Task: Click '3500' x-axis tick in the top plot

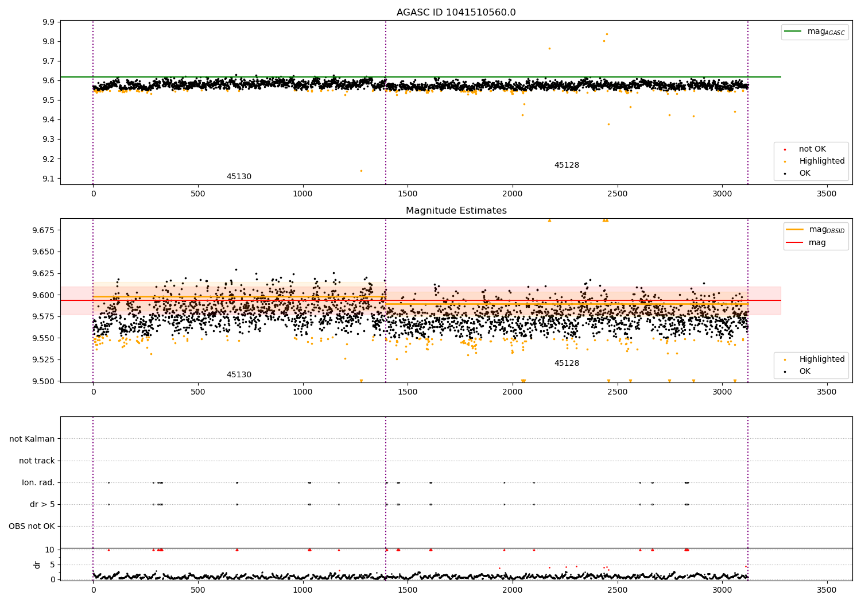Action: [827, 194]
